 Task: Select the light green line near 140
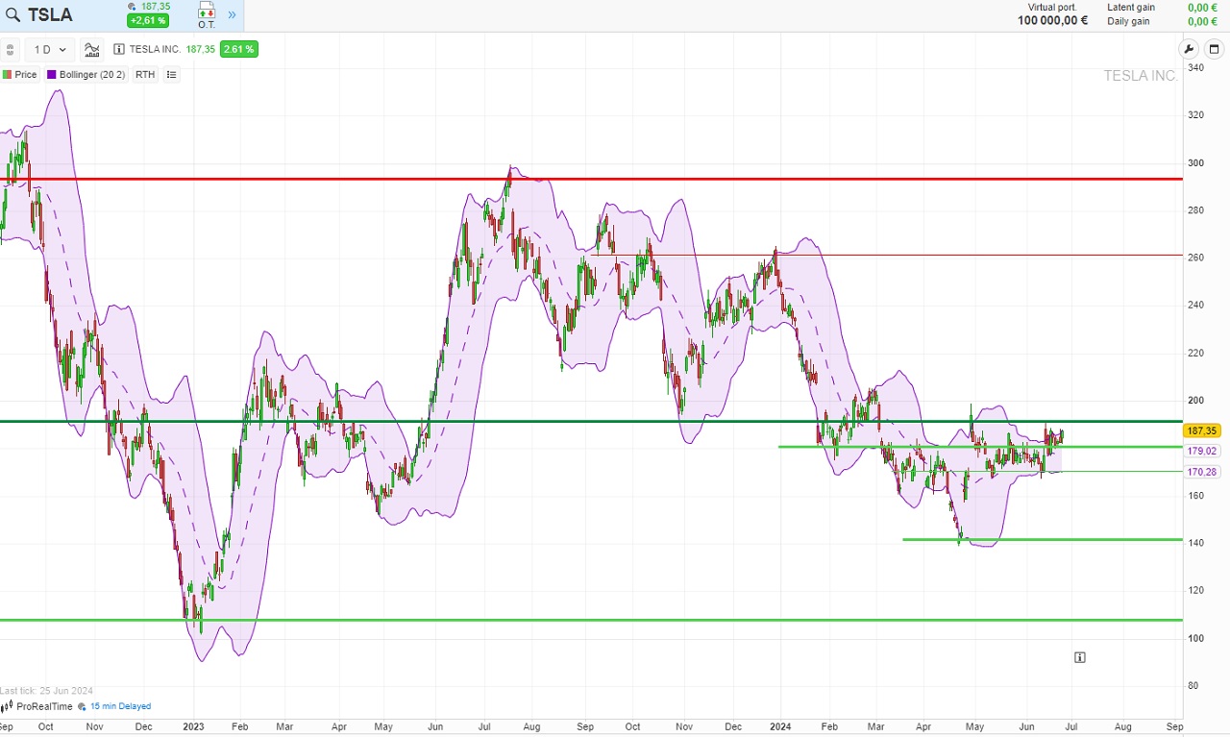pyautogui.click(x=1043, y=539)
